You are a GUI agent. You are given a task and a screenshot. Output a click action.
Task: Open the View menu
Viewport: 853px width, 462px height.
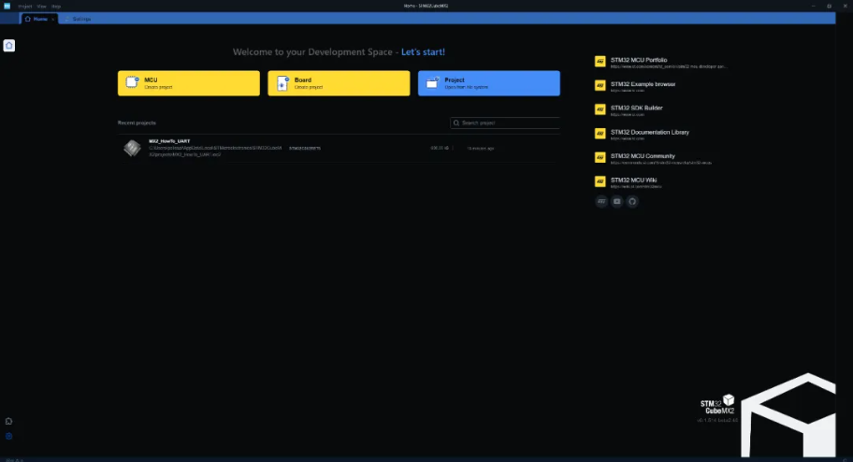(x=41, y=6)
